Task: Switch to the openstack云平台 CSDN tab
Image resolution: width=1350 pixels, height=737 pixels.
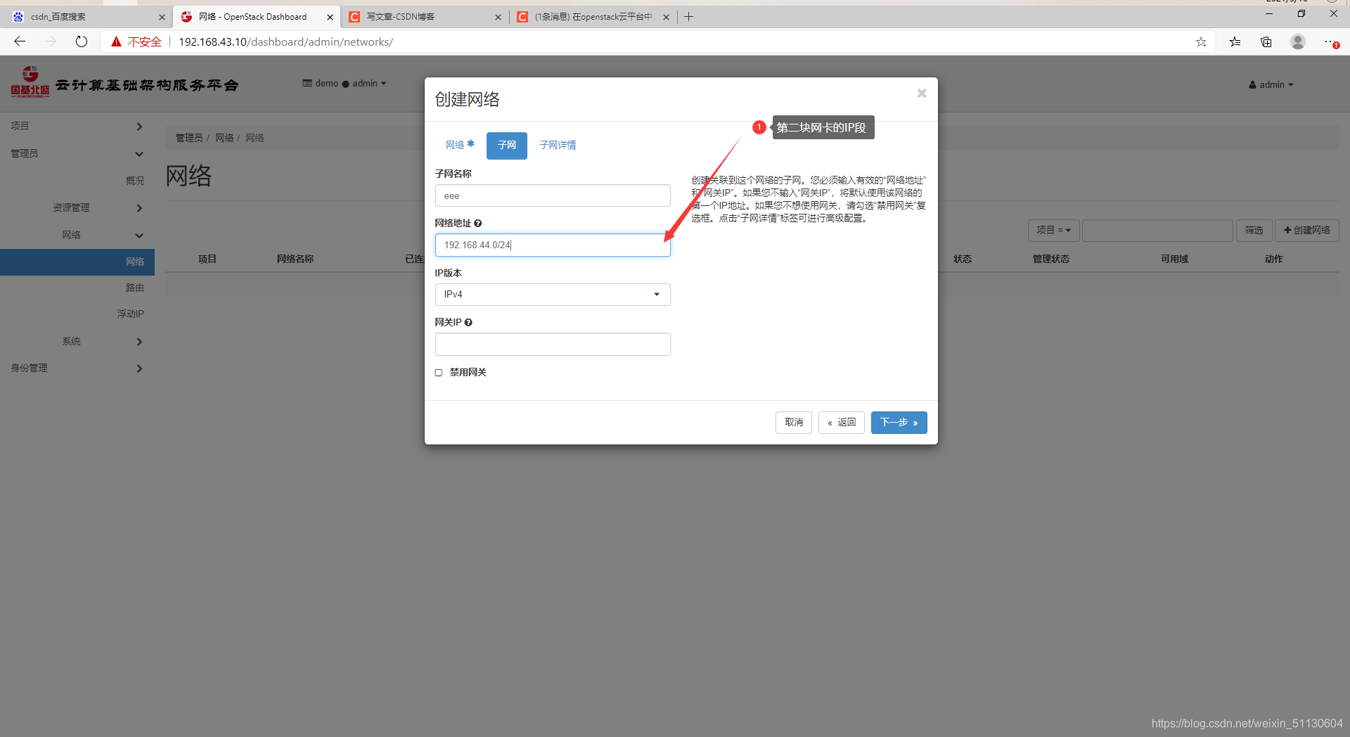Action: coord(593,17)
